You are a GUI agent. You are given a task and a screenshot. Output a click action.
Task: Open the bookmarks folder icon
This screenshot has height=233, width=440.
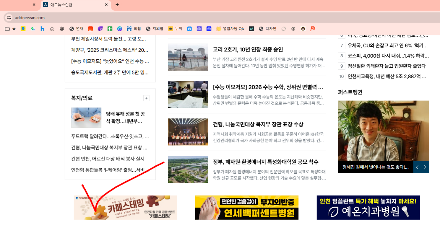[x=7, y=29]
